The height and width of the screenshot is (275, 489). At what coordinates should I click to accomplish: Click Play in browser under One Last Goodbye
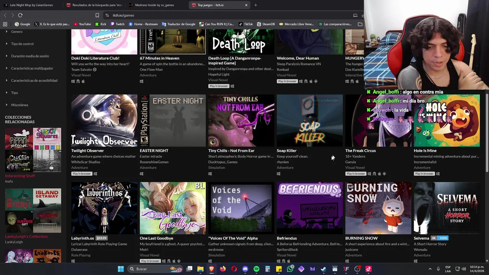pos(150,261)
